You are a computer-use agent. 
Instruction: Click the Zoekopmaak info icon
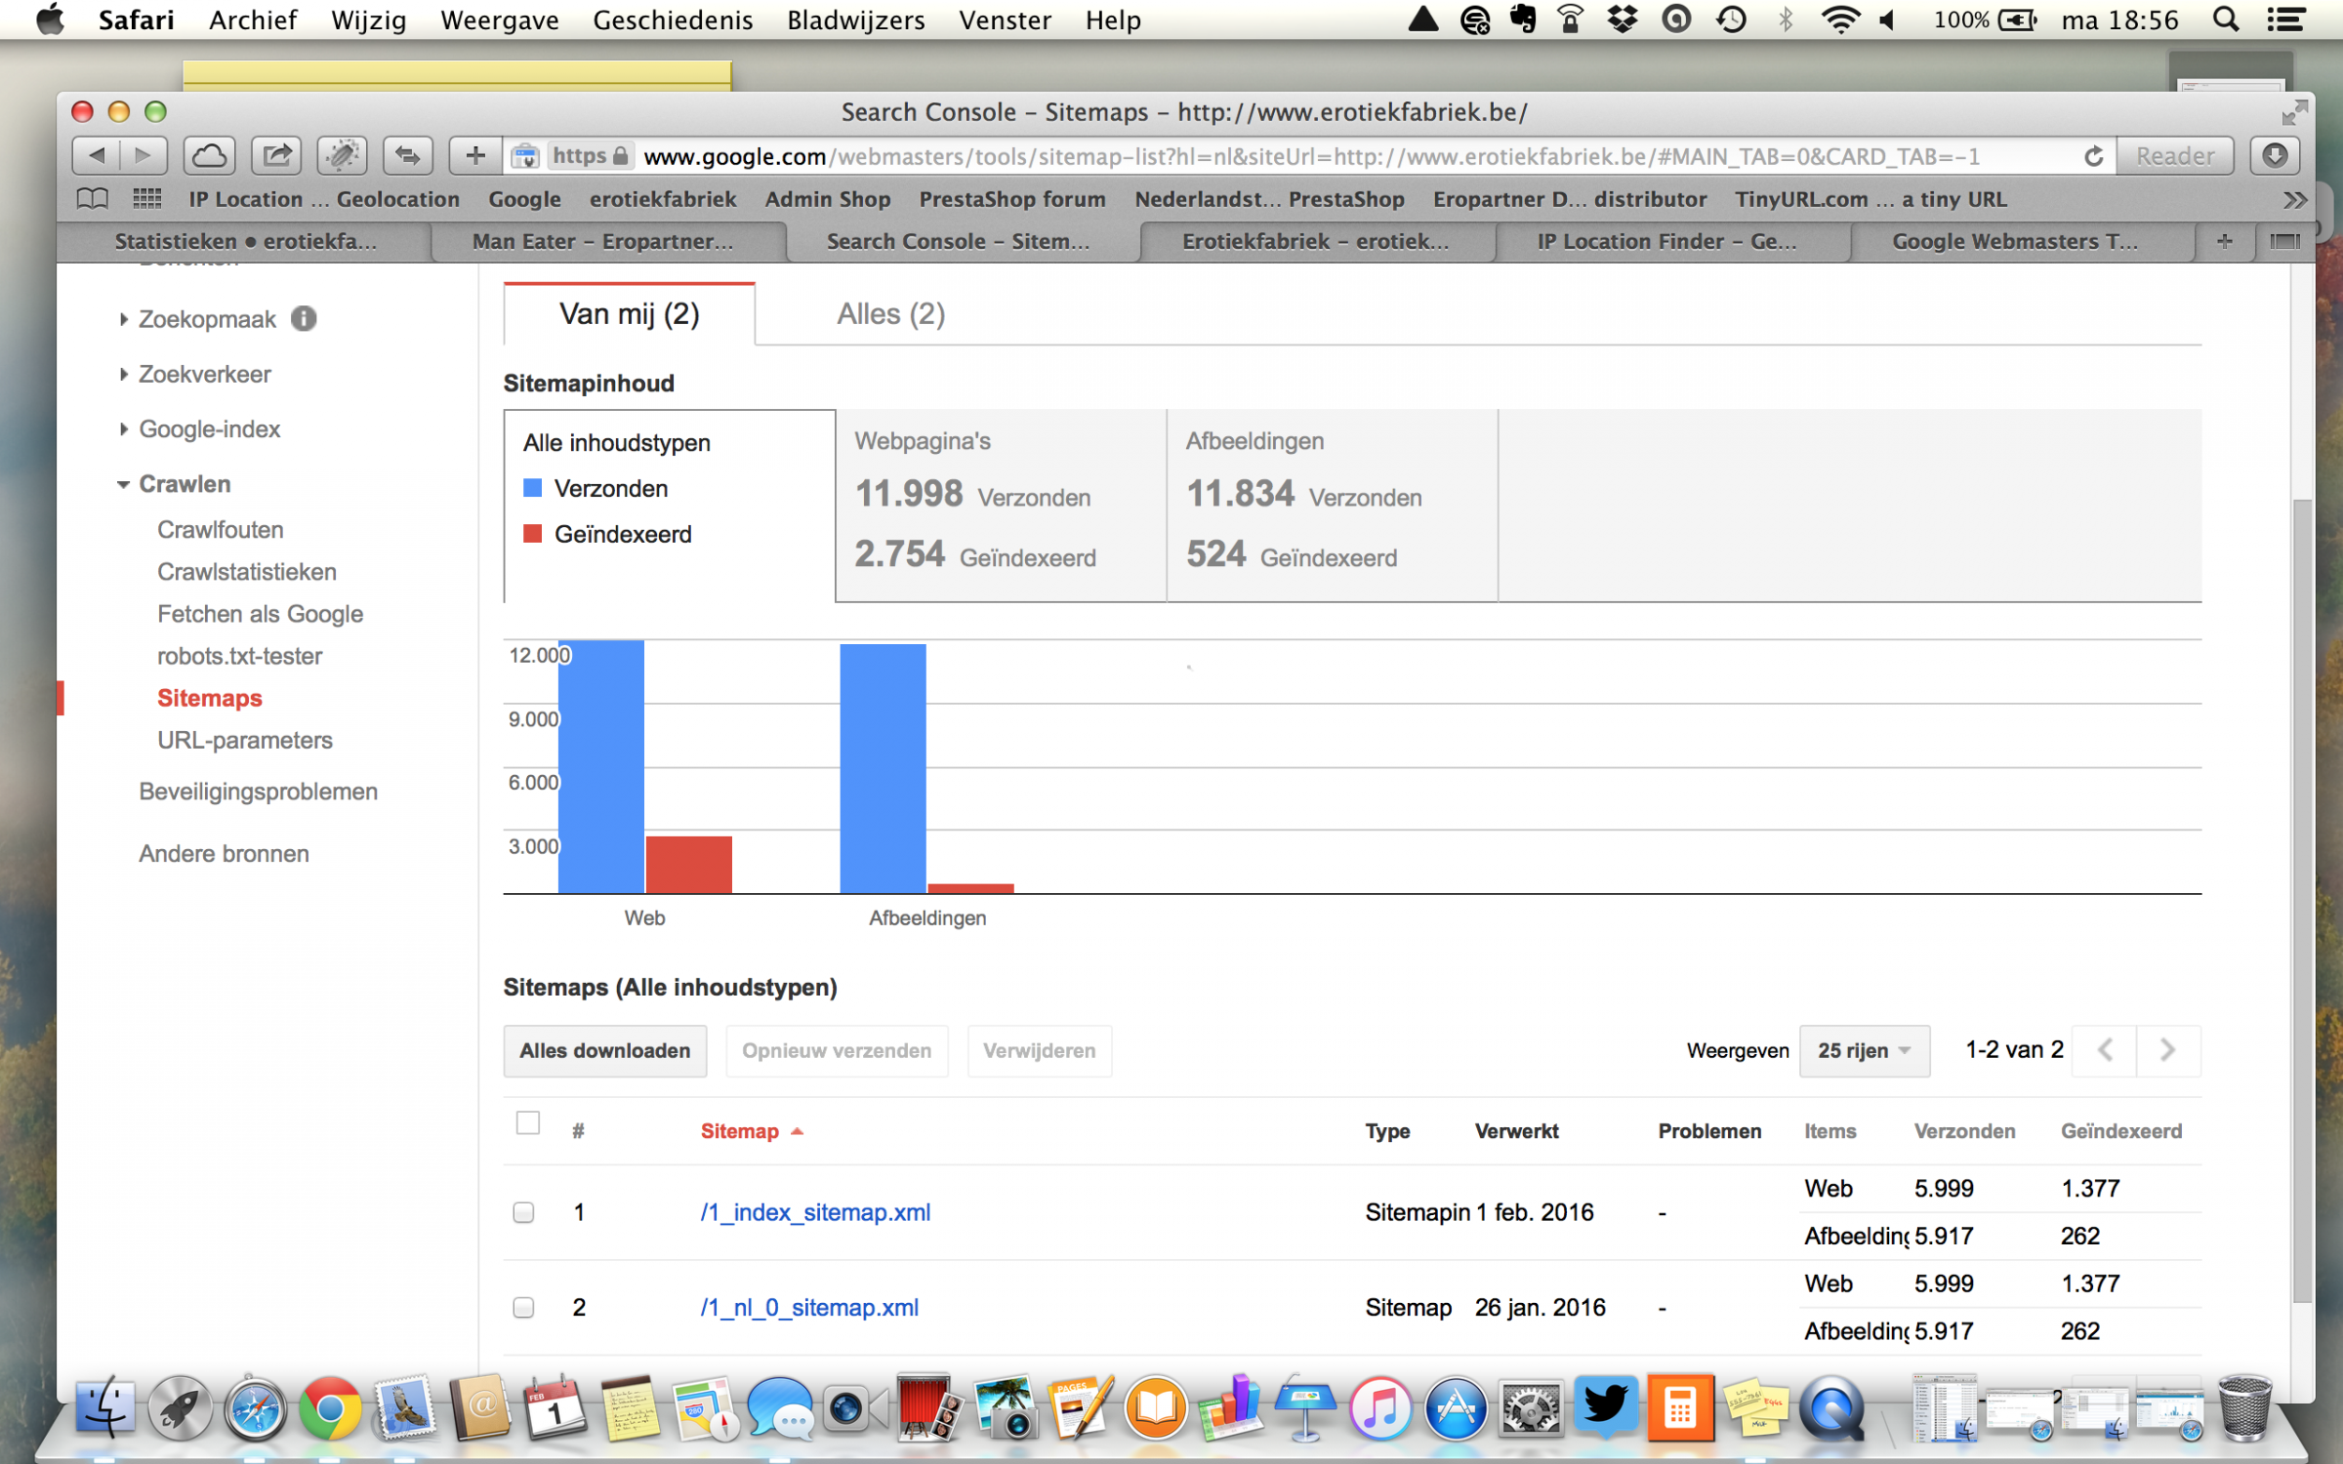coord(304,319)
